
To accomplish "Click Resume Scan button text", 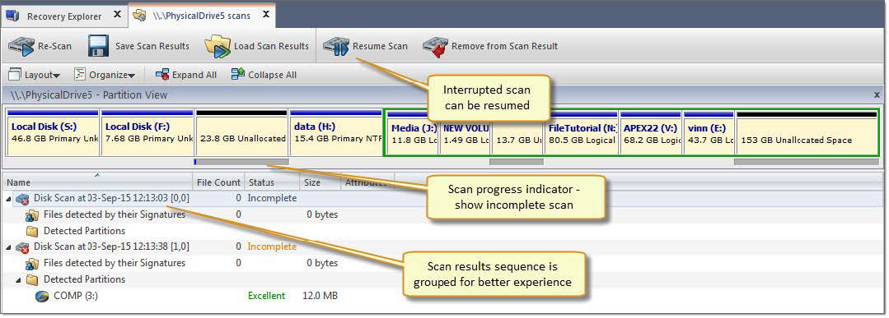I will pos(380,46).
